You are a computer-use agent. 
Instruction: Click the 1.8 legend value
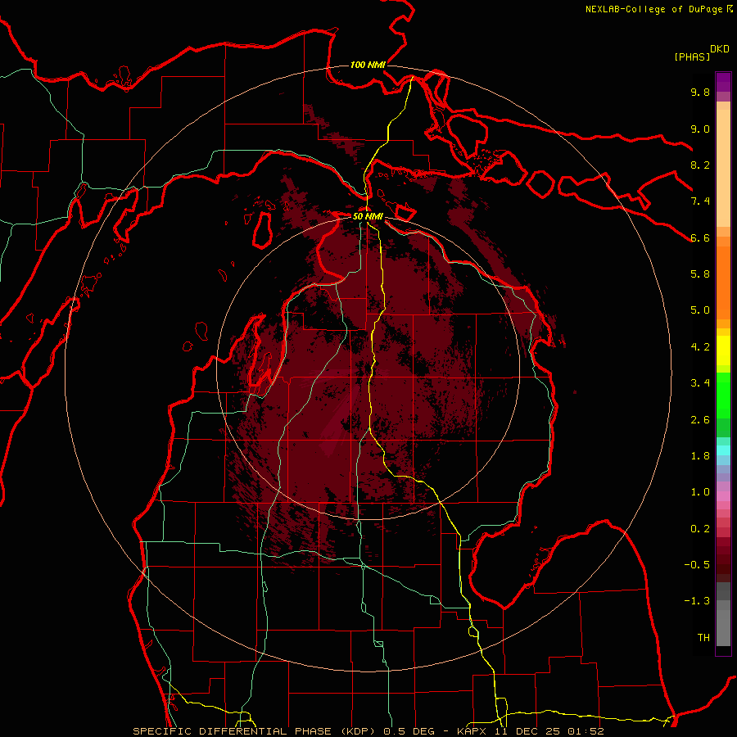tap(700, 456)
